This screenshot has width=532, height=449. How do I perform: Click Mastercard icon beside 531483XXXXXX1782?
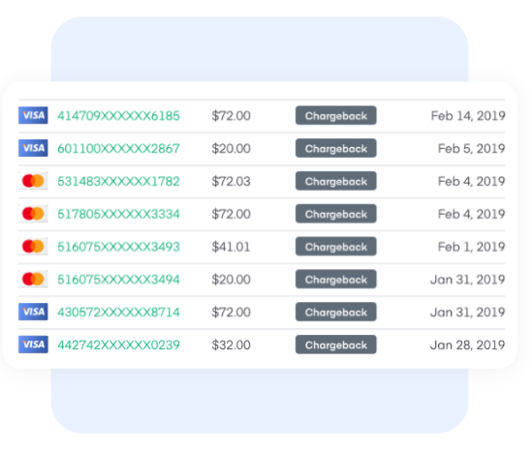(33, 181)
